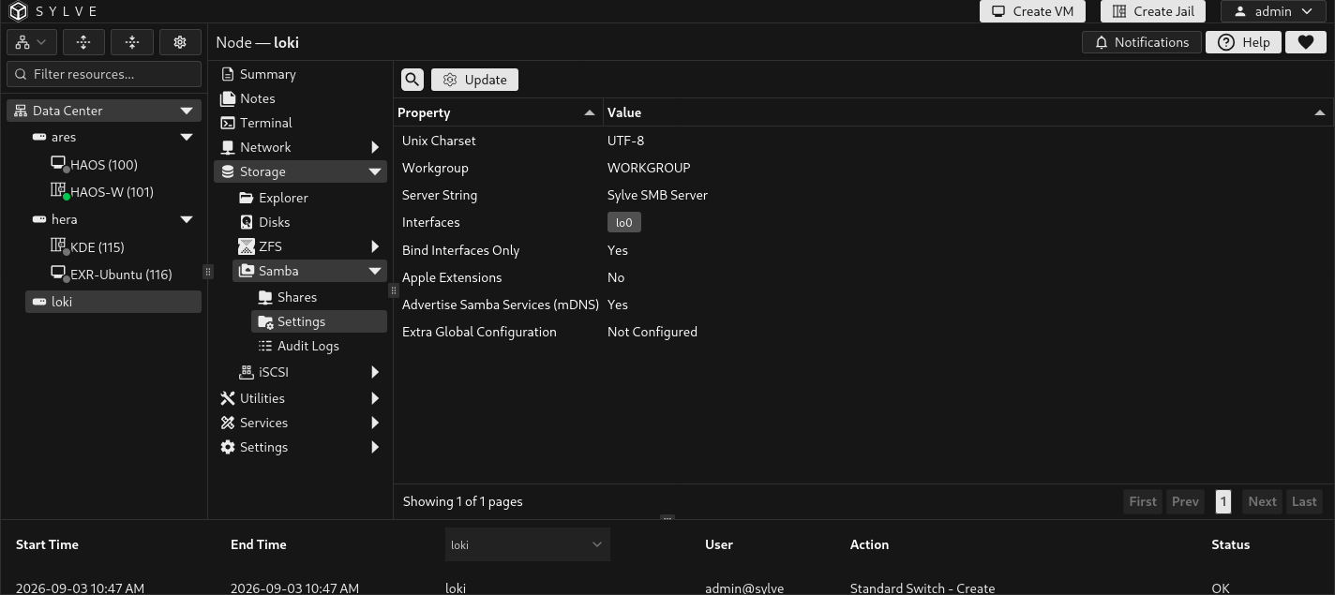Sort by the Value column header

click(x=968, y=112)
